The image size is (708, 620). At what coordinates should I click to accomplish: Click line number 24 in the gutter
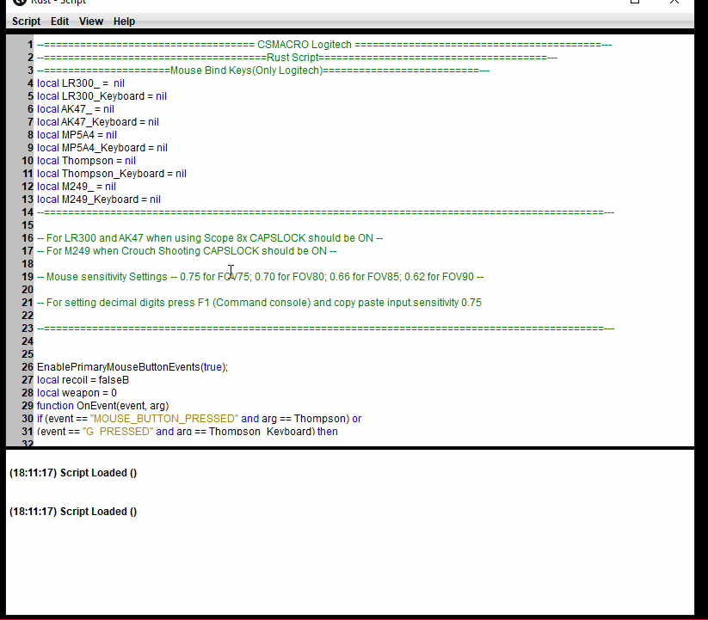tap(28, 341)
